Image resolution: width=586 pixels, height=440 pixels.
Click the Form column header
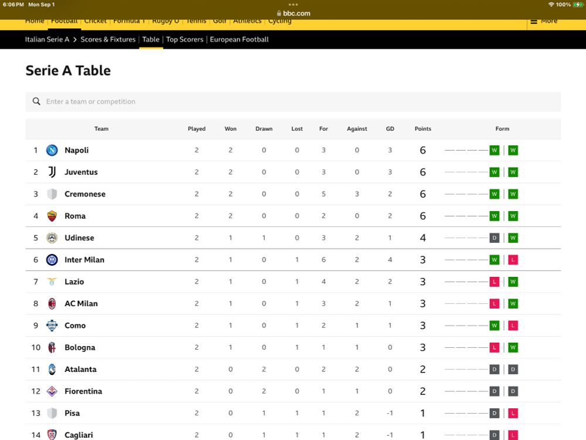click(502, 128)
